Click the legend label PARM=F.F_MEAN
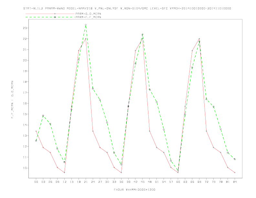 [88, 17]
